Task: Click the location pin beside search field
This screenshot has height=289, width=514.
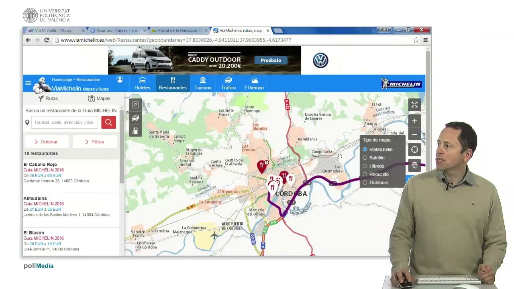Action: pyautogui.click(x=27, y=122)
